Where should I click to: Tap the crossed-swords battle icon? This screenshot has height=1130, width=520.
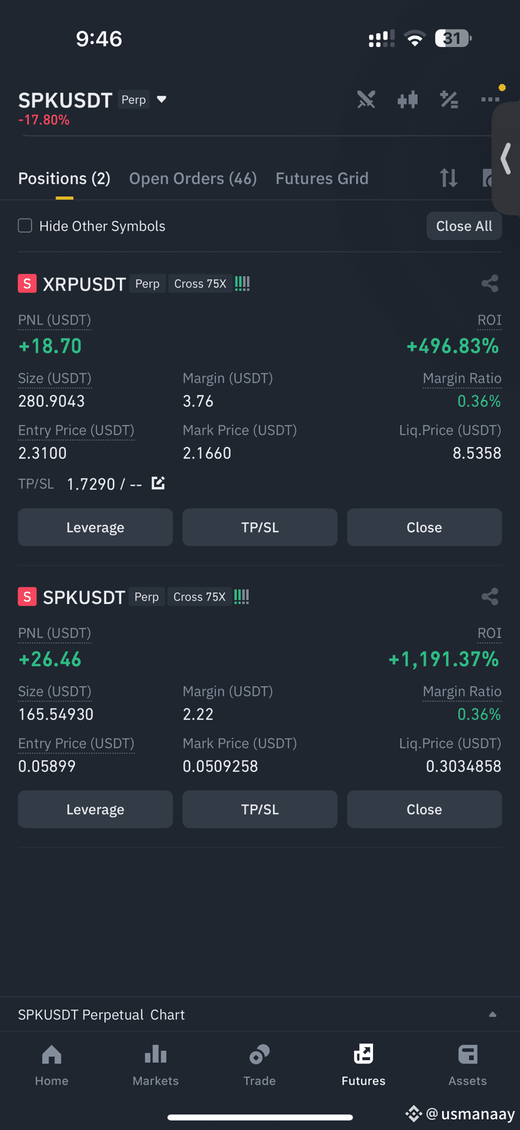click(366, 99)
